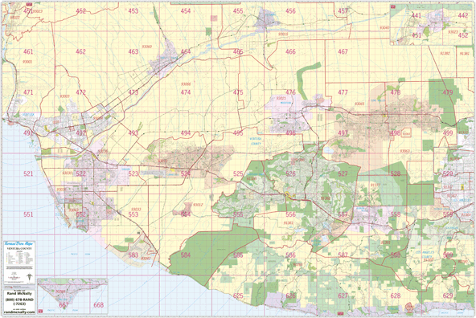The width and height of the screenshot is (476, 318).
Task: Click grid number 551
Action: point(28,214)
